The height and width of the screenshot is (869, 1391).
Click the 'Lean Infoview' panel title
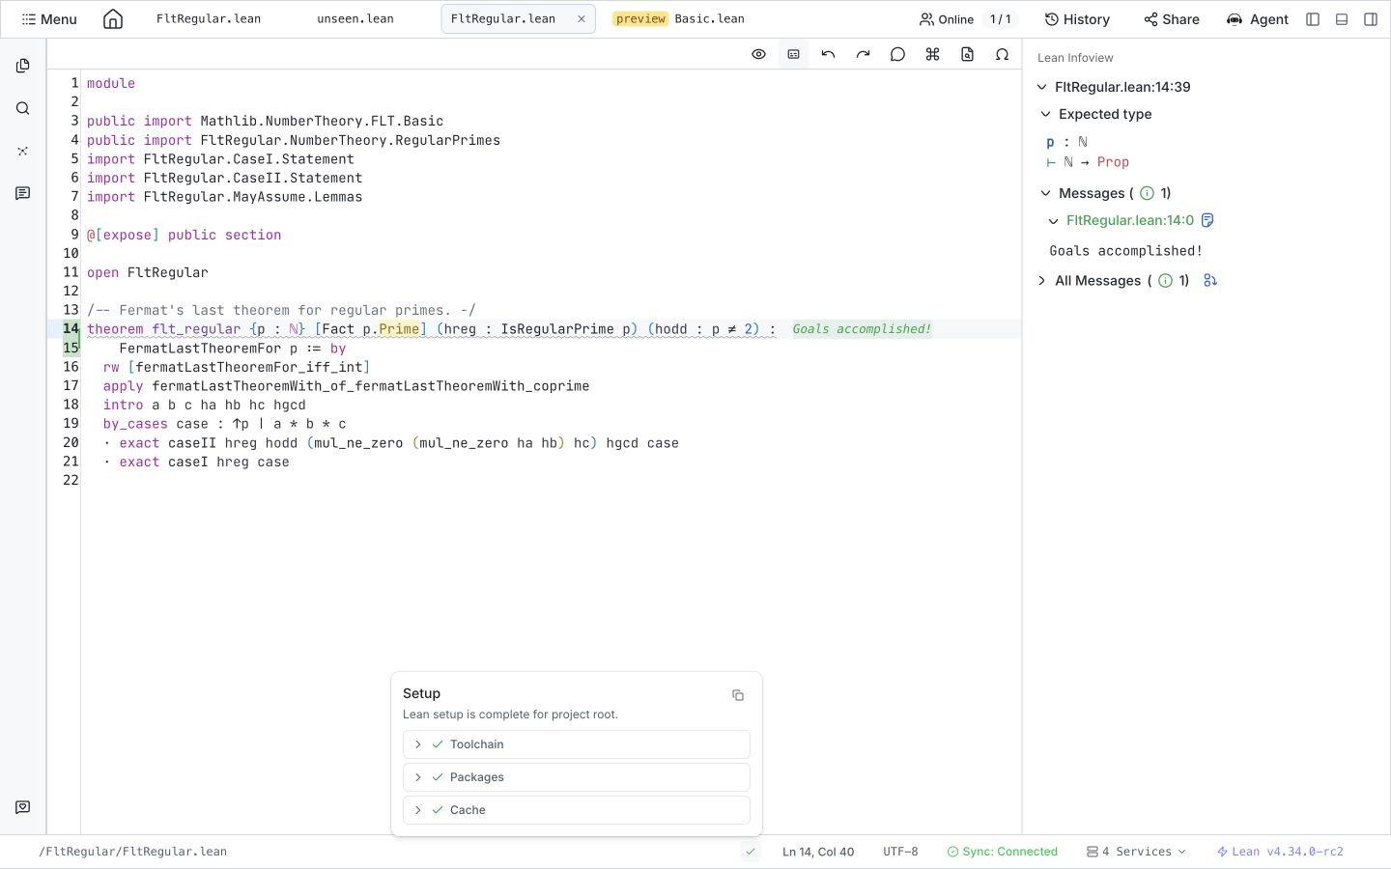pos(1075,58)
